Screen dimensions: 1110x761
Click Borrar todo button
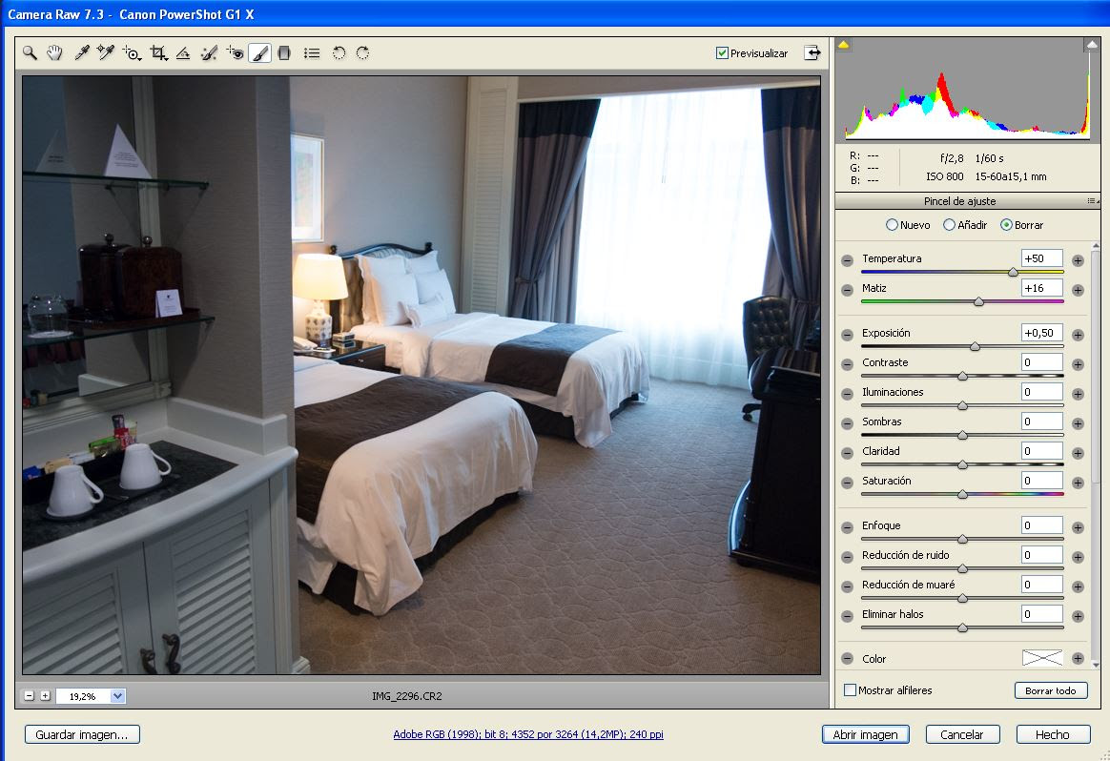pos(1051,690)
